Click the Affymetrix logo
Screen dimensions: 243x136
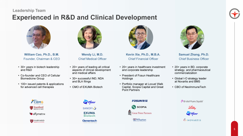(37, 114)
